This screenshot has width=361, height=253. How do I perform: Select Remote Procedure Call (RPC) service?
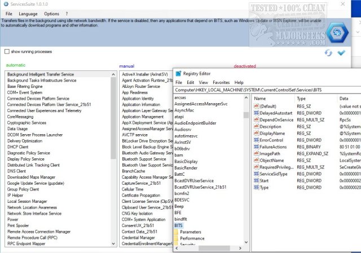(x=33, y=238)
